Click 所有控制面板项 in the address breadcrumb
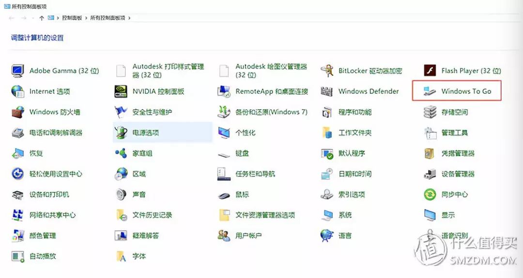 click(x=108, y=18)
